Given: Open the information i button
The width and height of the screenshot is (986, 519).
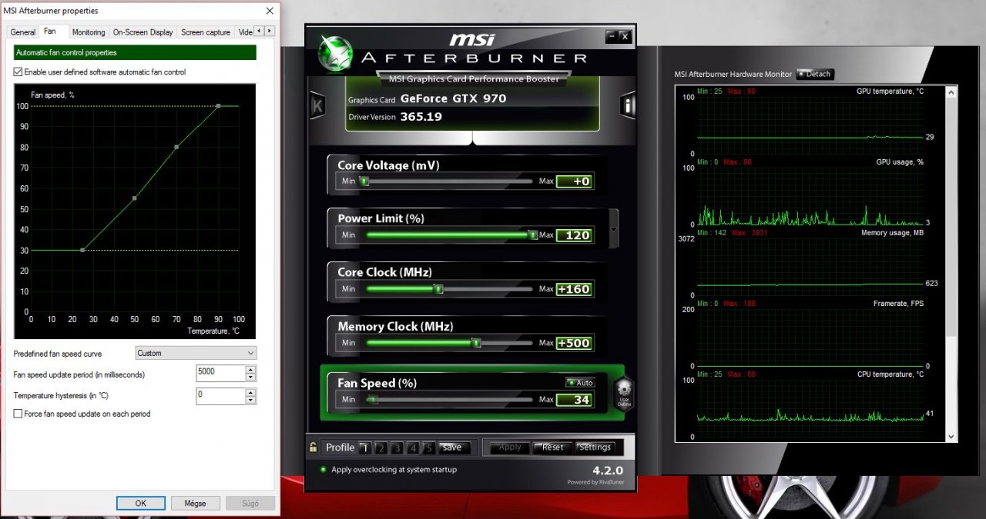Looking at the screenshot, I should click(x=629, y=105).
